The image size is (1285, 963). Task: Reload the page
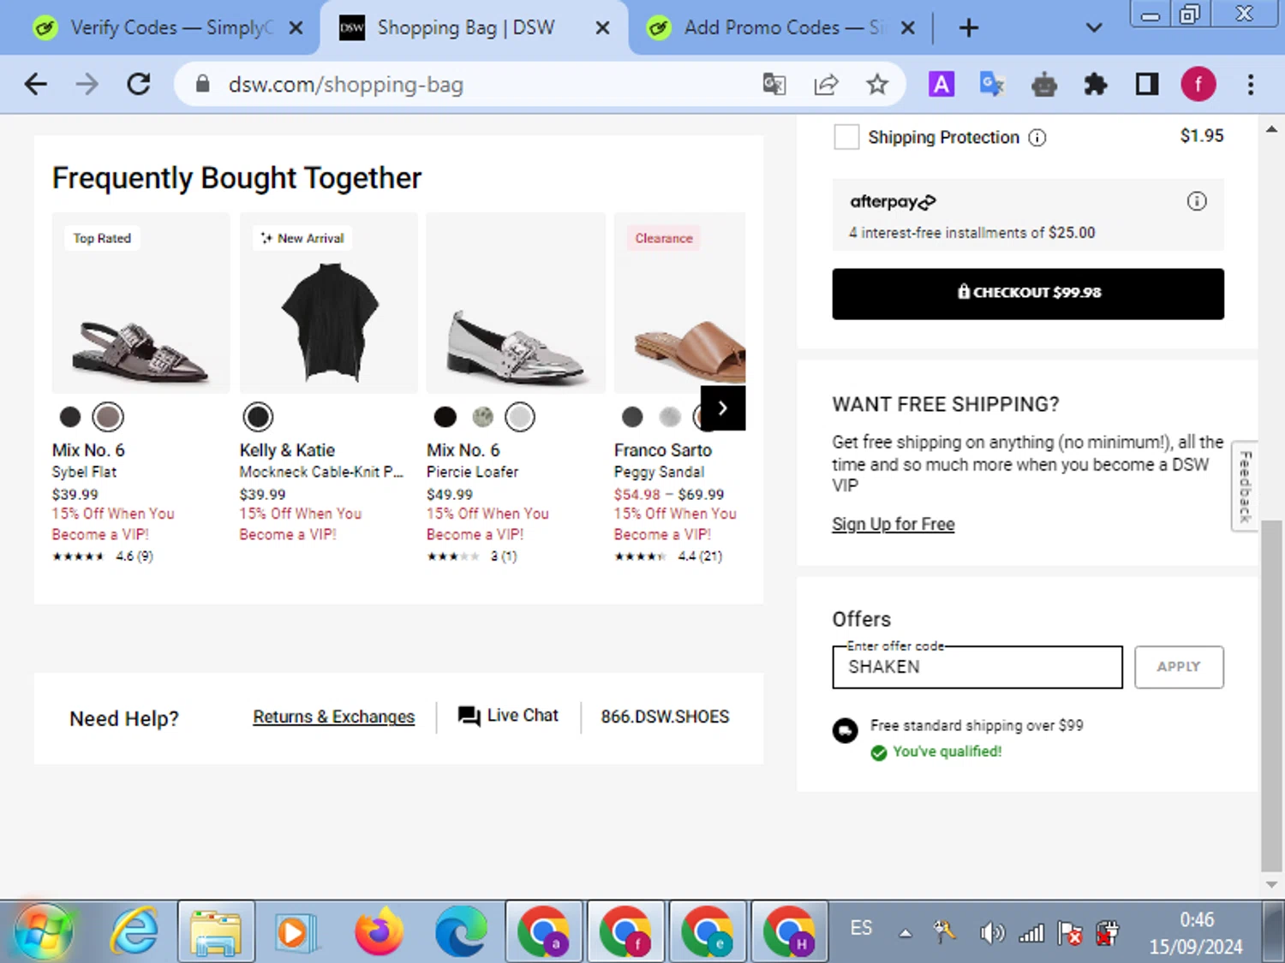139,84
